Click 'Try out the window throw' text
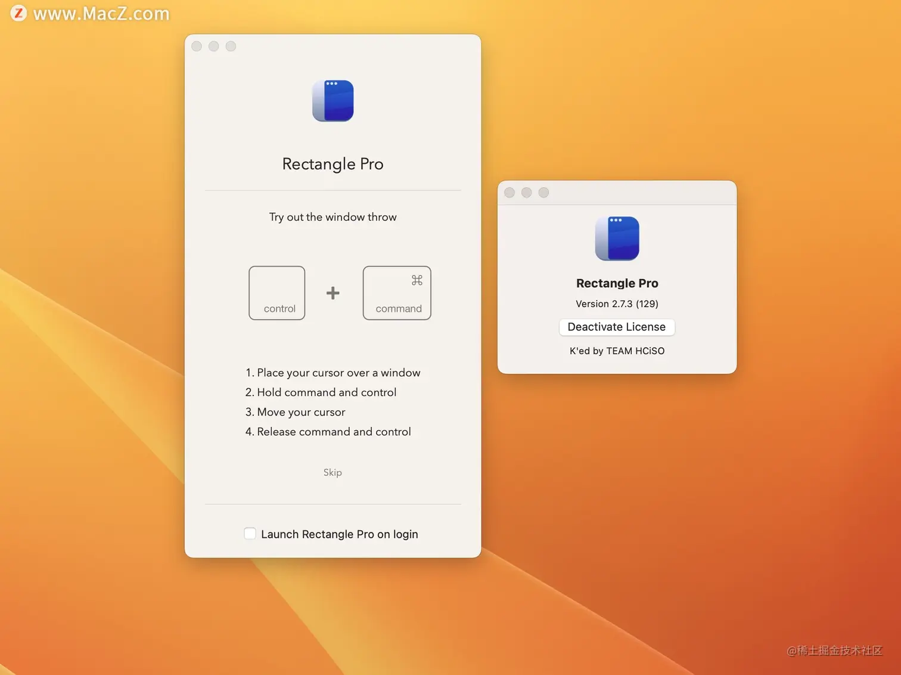The width and height of the screenshot is (901, 675). (x=333, y=217)
